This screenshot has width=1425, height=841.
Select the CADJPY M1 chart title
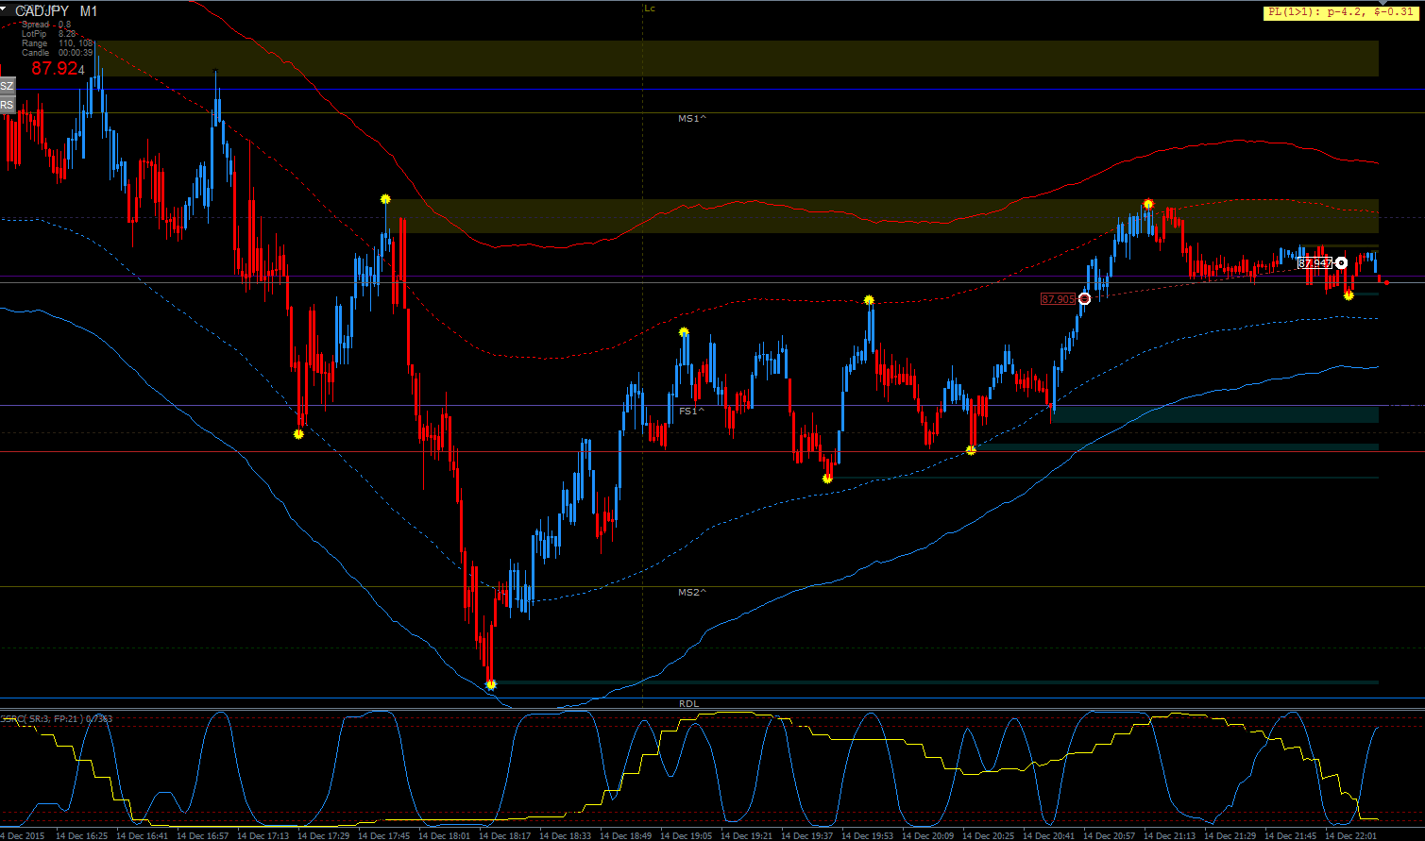tap(56, 11)
